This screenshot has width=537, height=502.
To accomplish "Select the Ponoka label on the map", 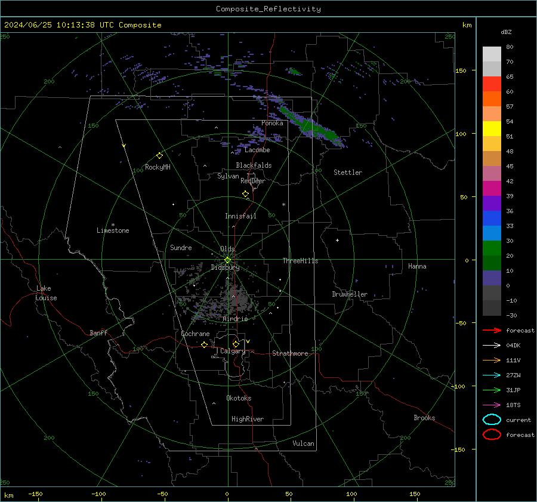I will (272, 123).
